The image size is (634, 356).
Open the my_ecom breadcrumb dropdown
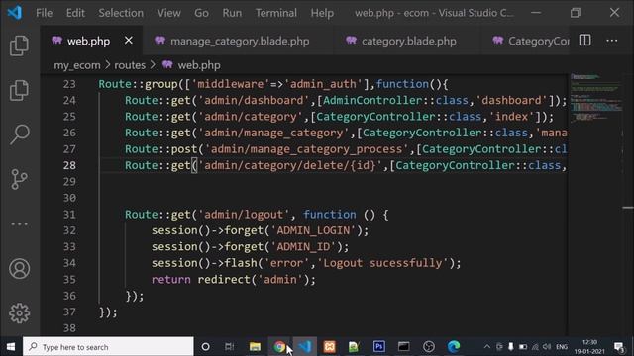coord(77,65)
